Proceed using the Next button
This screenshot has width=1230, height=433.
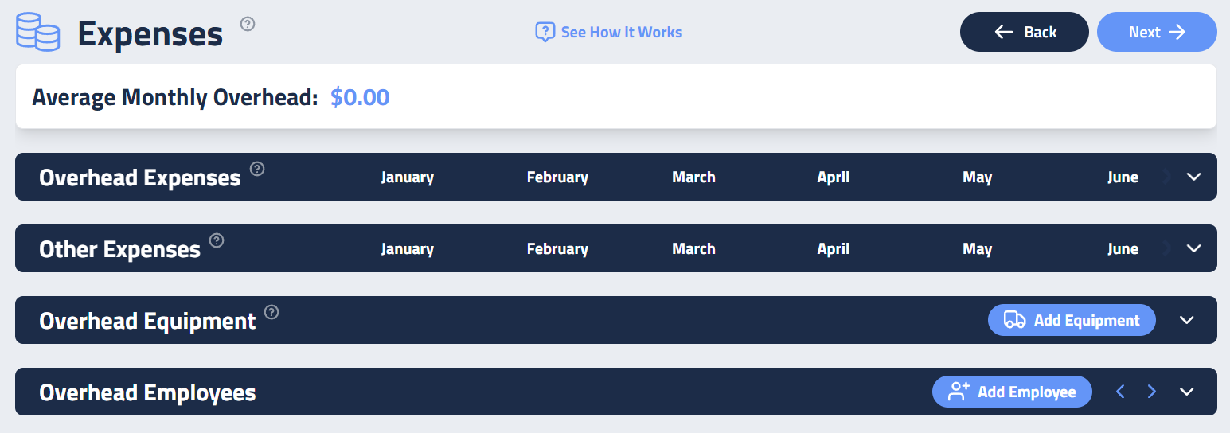(x=1156, y=33)
